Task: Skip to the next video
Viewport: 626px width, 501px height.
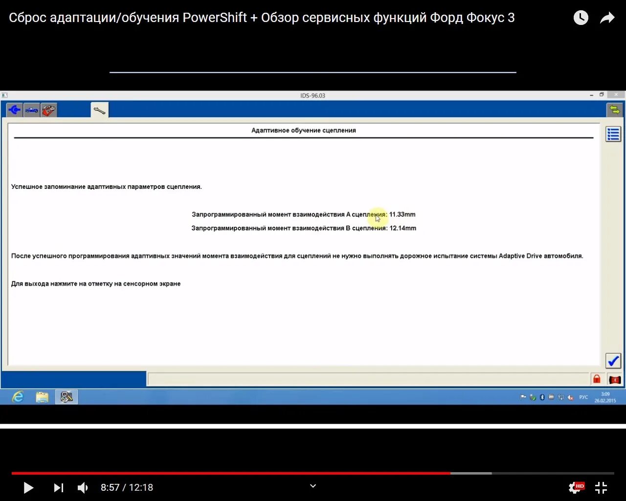Action: tap(58, 488)
